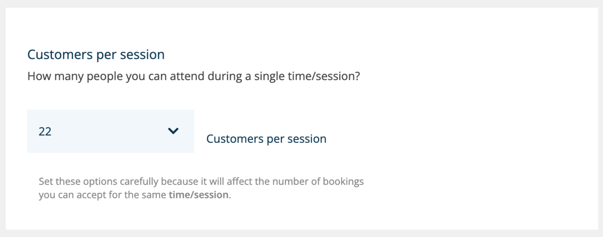The width and height of the screenshot is (603, 237).
Task: Click the bold time/session text in note
Action: click(x=198, y=195)
